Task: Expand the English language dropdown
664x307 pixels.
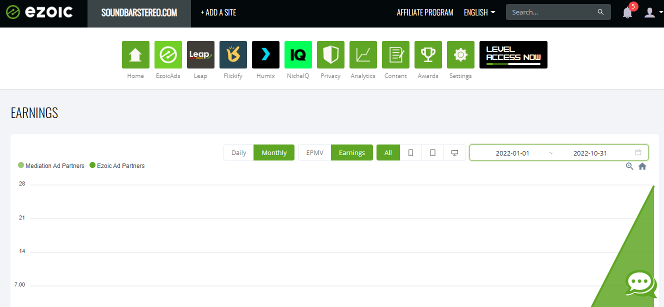Action: [479, 12]
